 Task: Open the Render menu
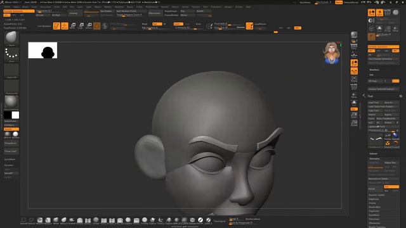165,7
